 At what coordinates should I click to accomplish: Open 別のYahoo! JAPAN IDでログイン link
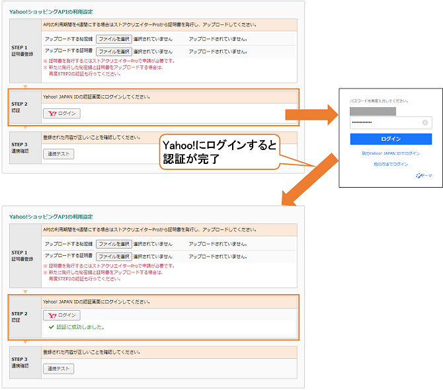click(x=391, y=153)
